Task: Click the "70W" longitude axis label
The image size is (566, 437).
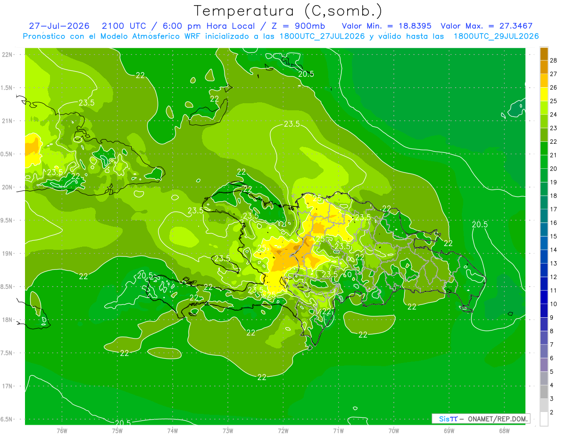Action: pos(394,430)
